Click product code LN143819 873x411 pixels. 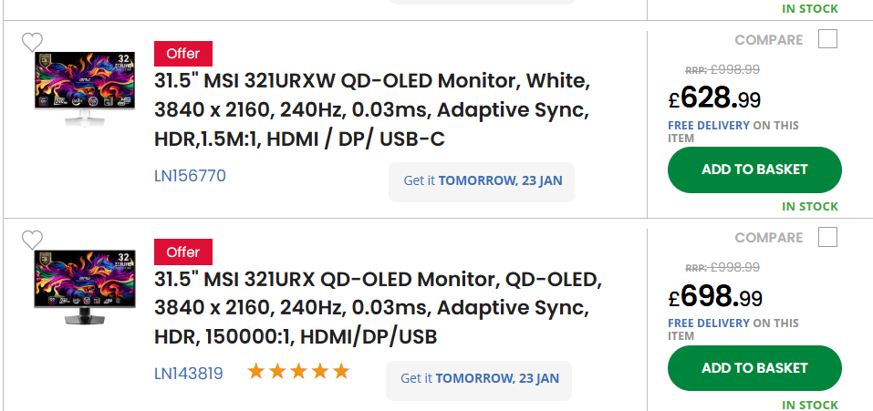(188, 374)
